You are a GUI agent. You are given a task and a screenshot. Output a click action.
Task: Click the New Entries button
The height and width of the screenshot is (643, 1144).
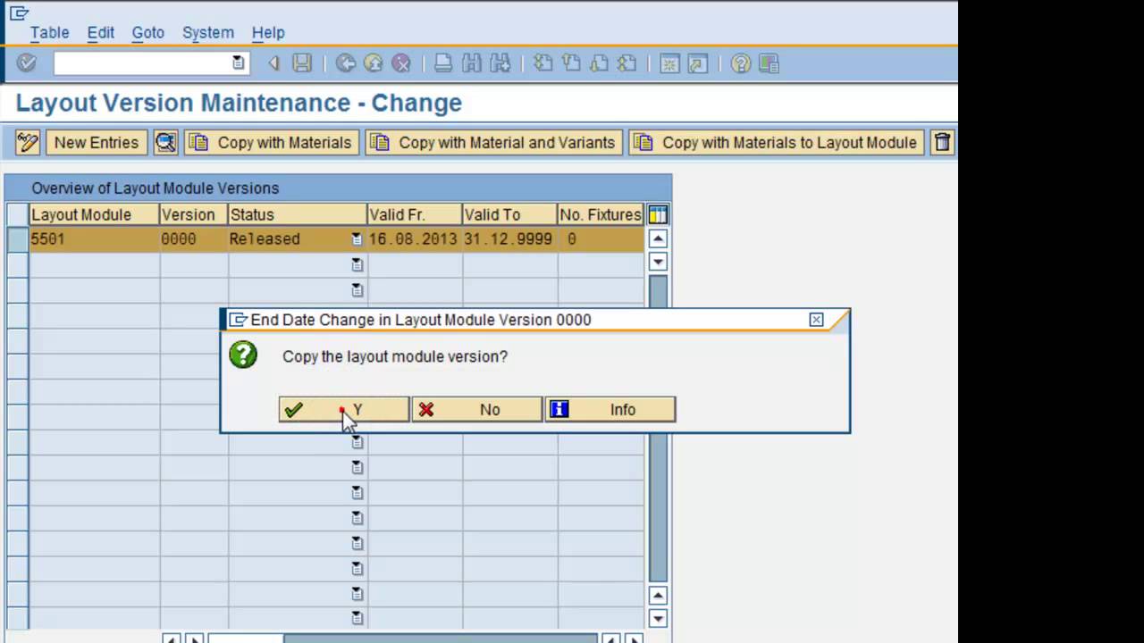[x=96, y=142]
